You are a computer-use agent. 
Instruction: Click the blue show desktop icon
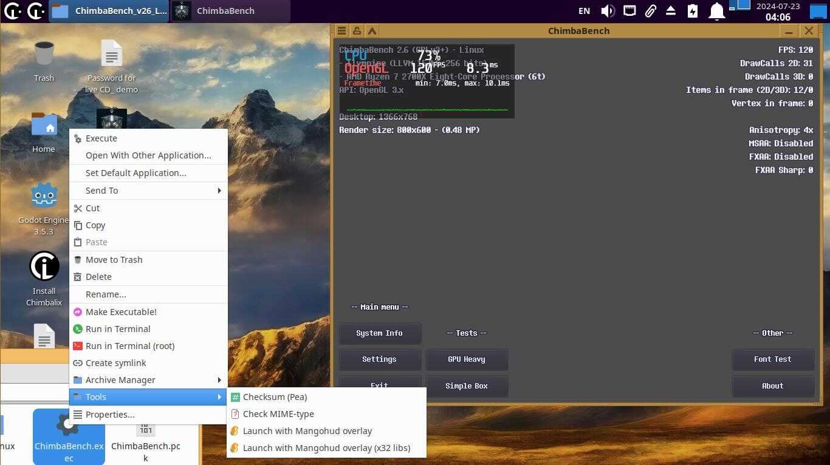point(818,10)
